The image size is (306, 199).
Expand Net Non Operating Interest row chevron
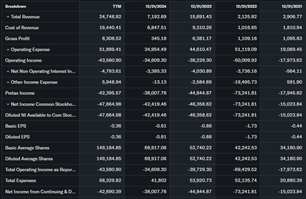click(x=8, y=71)
